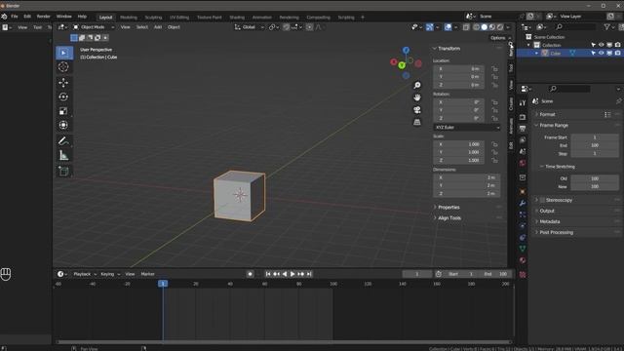Open the Render menu

point(43,17)
